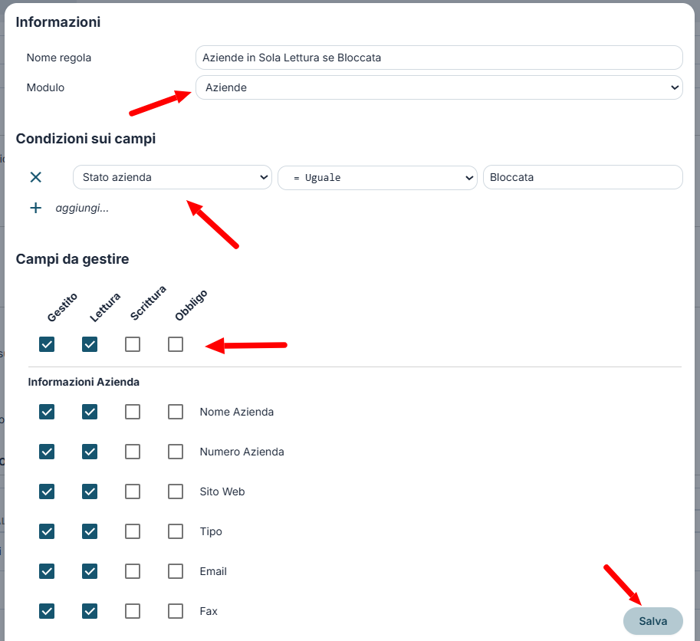Enable Obbligo for Fax
Image resolution: width=700 pixels, height=641 pixels.
[176, 611]
